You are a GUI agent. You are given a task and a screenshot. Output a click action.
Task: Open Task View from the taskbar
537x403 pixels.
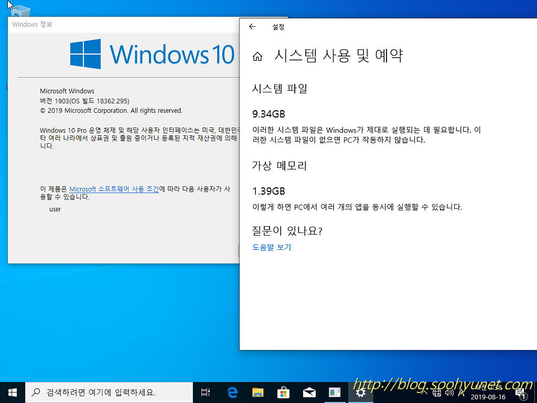[x=206, y=393]
